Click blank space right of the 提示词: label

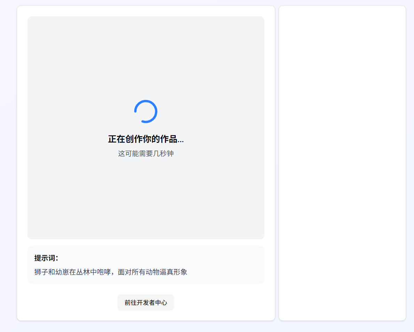(x=157, y=258)
